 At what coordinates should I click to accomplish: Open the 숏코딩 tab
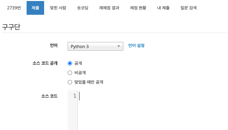coord(83,8)
